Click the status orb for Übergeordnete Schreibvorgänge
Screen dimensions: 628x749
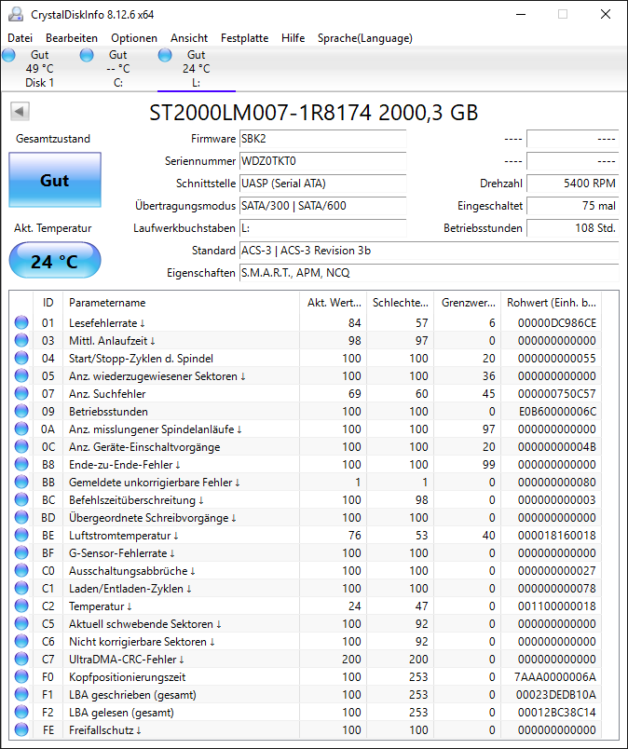click(21, 517)
